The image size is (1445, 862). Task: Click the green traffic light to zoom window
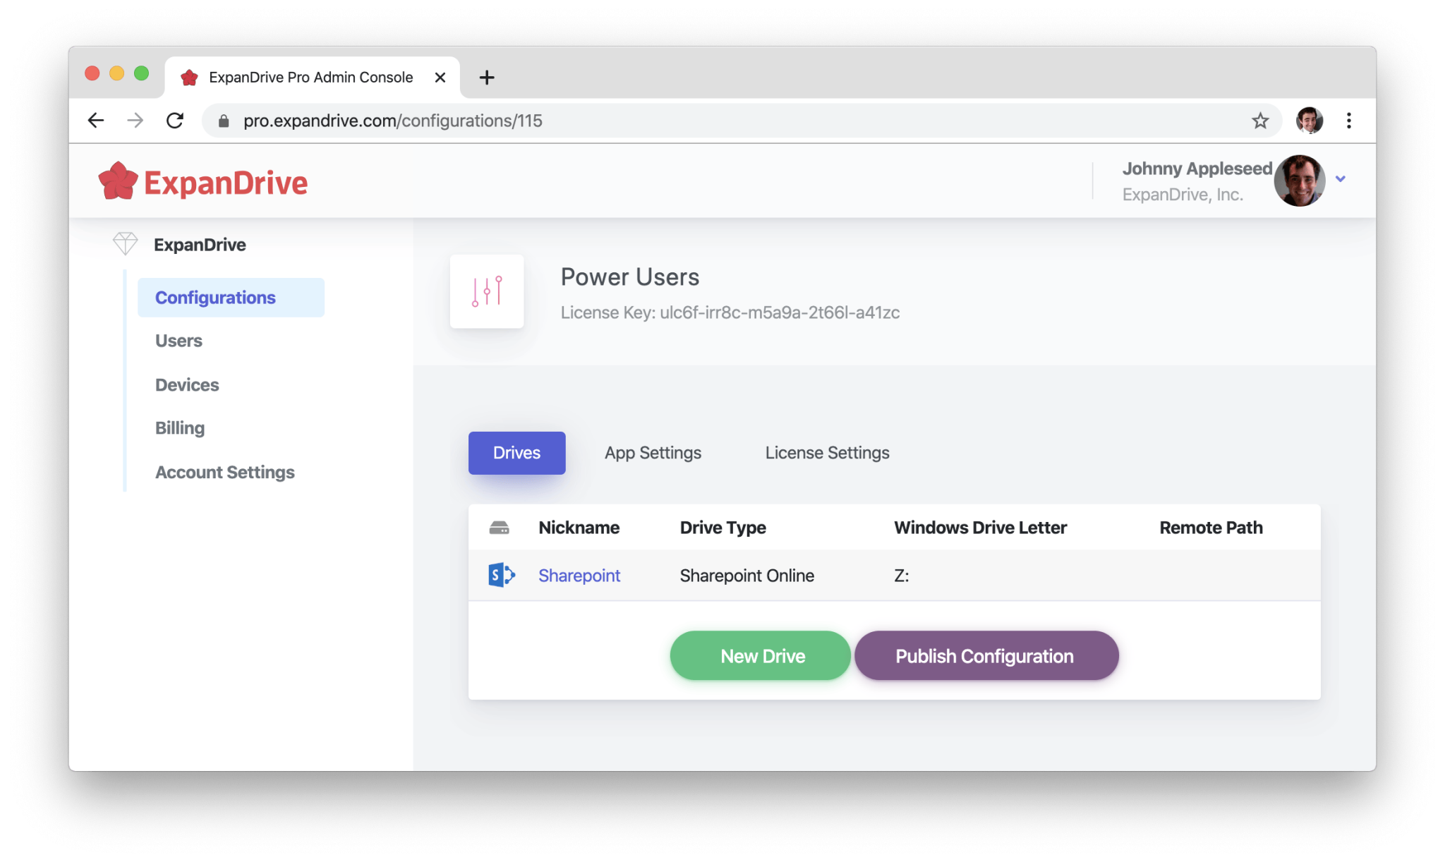pyautogui.click(x=140, y=73)
